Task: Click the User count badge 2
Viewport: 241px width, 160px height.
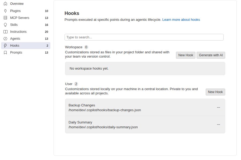Action: click(x=76, y=84)
